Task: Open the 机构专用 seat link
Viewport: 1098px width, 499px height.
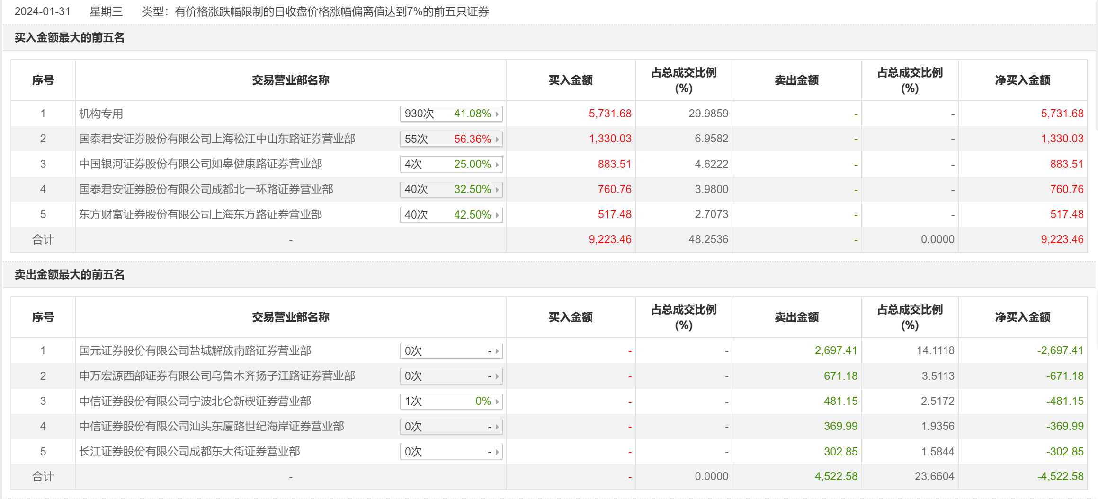Action: [x=101, y=114]
